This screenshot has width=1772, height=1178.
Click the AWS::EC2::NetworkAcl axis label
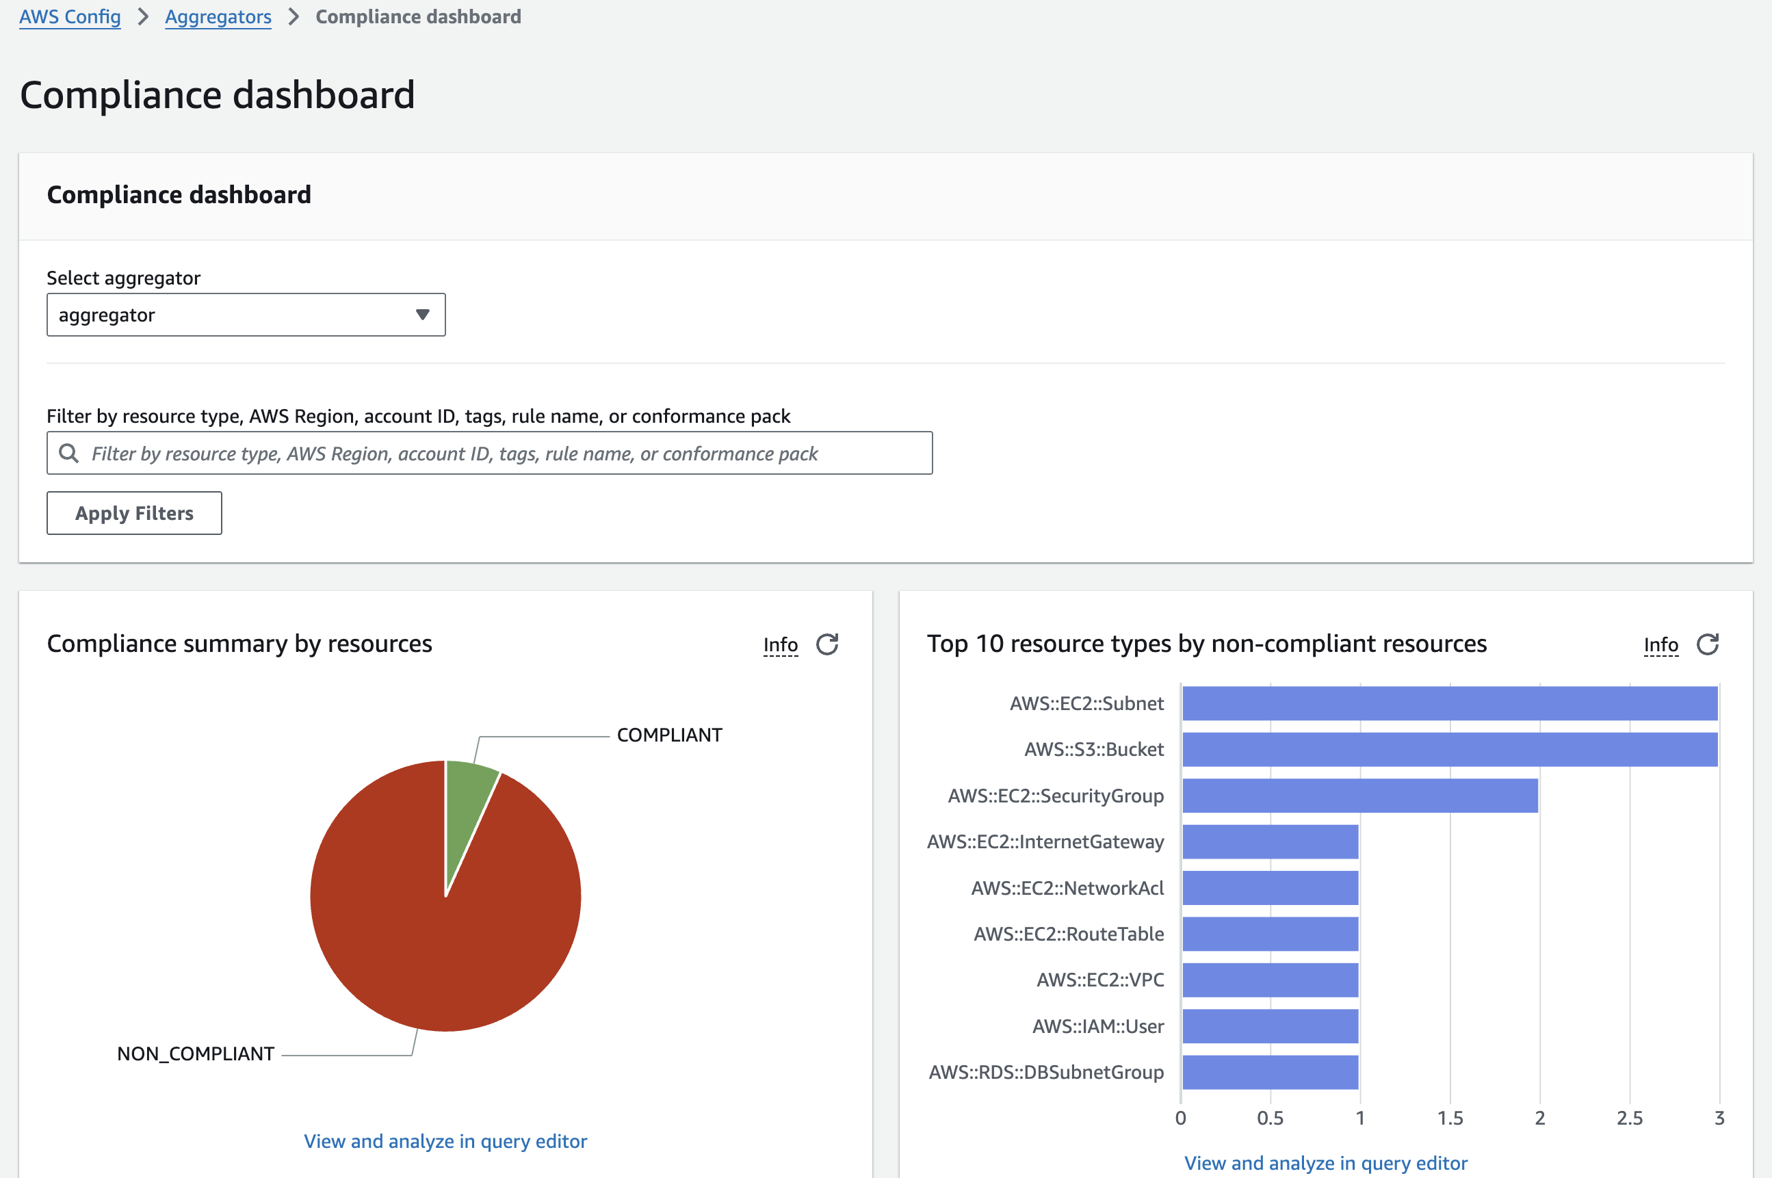1067,888
